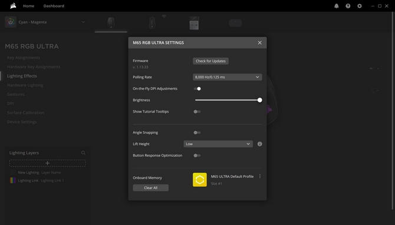The width and height of the screenshot is (395, 225).
Task: Open the Lift Height dropdown
Action: tap(218, 144)
